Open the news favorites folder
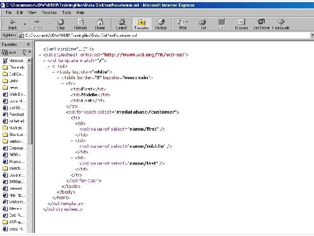 (10, 87)
